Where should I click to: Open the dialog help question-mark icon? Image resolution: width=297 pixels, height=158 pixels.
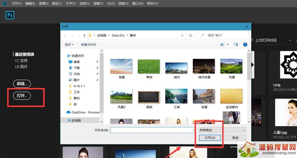coord(245,44)
